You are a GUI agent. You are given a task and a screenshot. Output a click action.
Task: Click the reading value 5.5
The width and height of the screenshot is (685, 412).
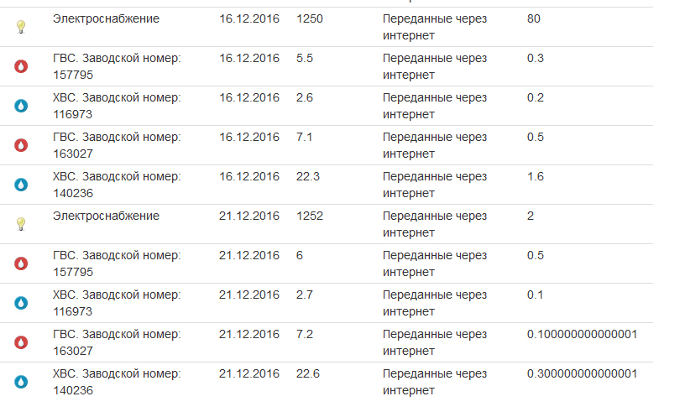coord(306,58)
